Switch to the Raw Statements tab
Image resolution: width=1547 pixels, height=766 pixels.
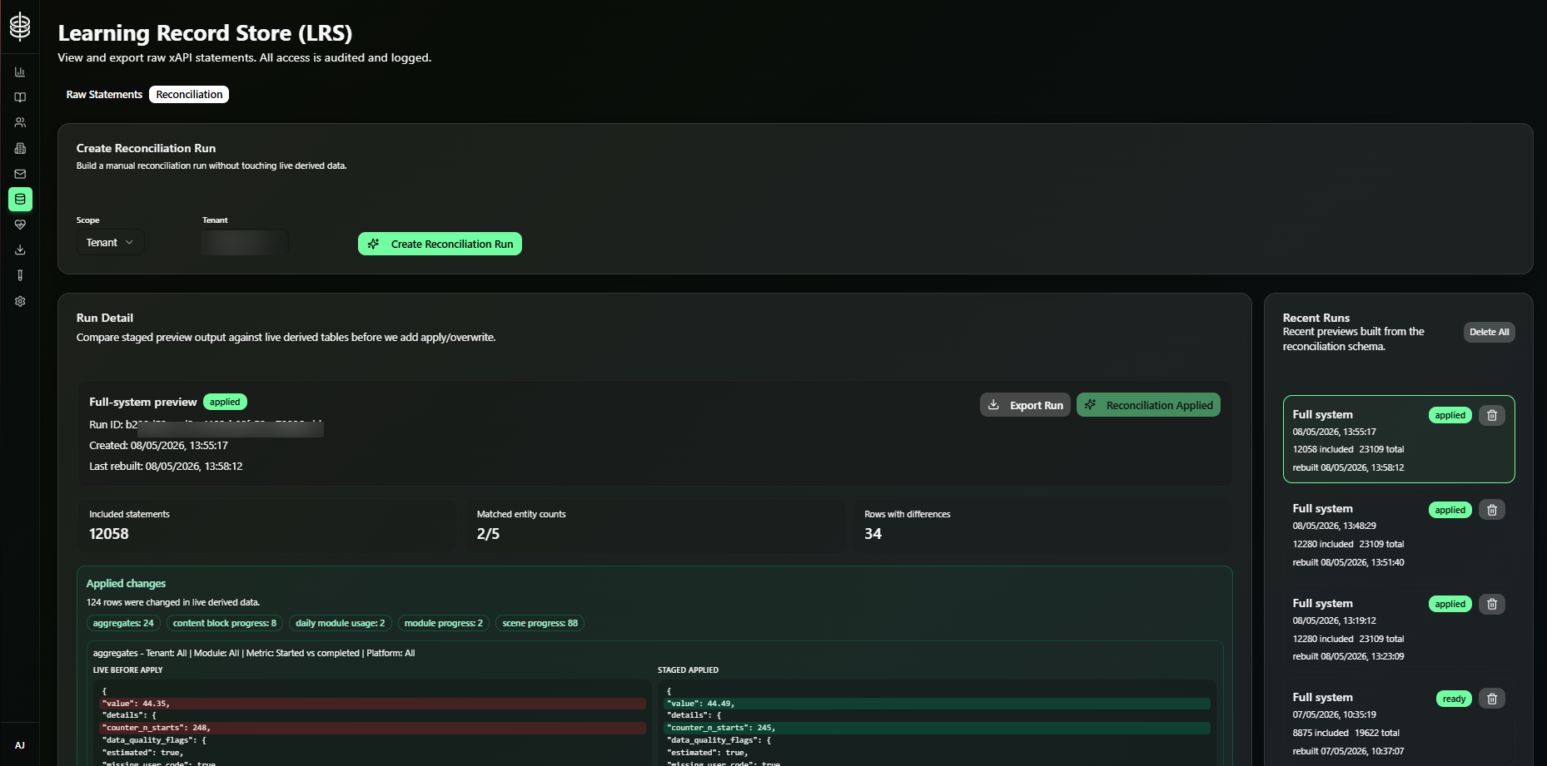(x=104, y=95)
